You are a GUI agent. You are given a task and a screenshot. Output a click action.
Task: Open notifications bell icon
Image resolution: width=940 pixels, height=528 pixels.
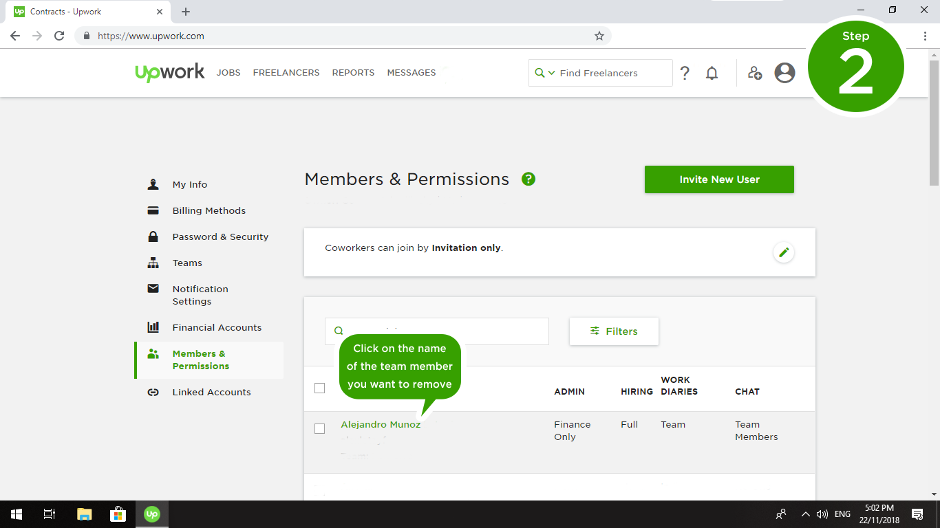(x=712, y=73)
